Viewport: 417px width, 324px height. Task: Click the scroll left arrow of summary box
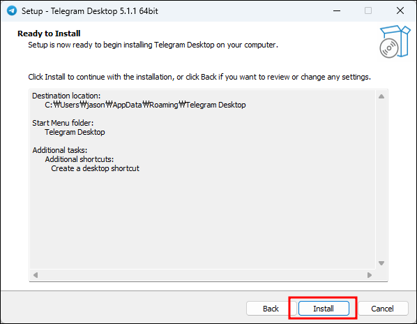(x=36, y=274)
